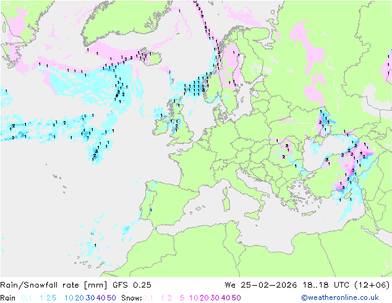This screenshot has height=303, width=392.
Task: Click the "18..18 UTC" time text
Action: pyautogui.click(x=326, y=285)
